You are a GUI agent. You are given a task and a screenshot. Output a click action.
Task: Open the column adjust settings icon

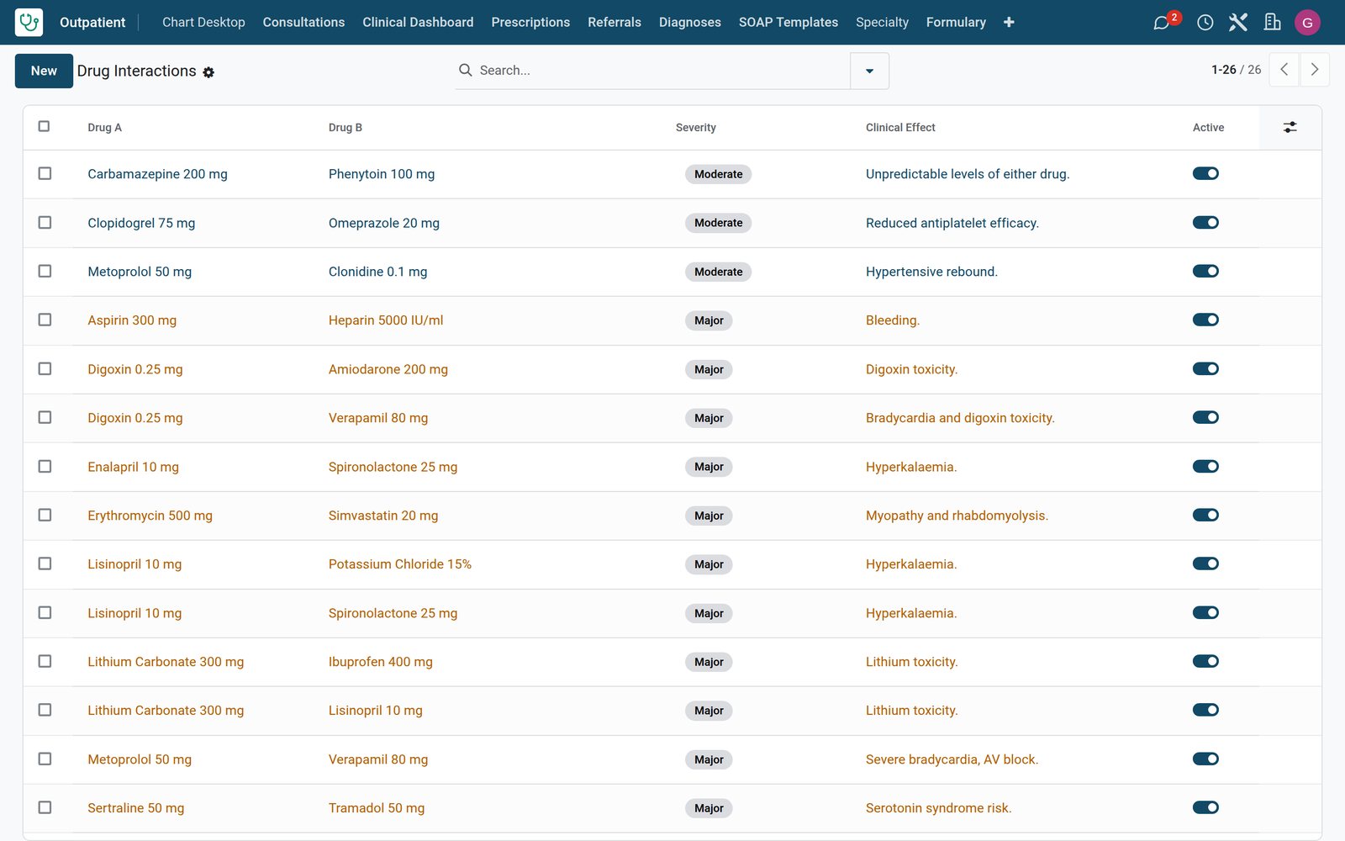coord(1290,127)
